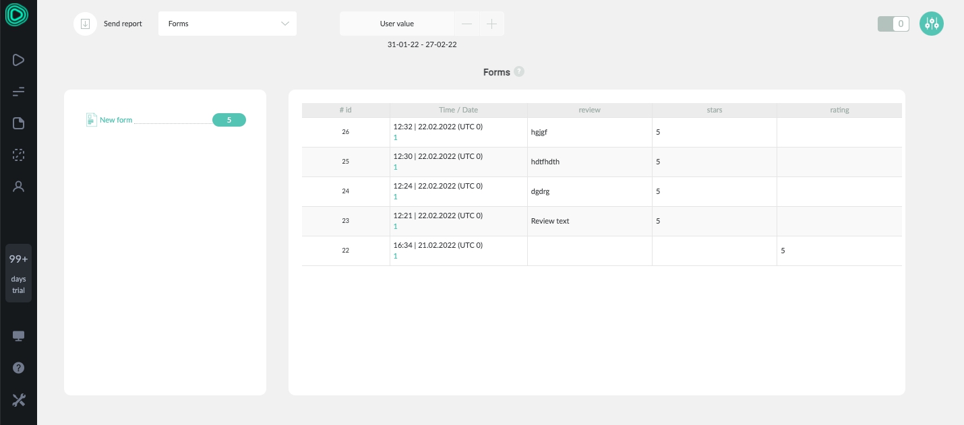
Task: Click the plus button beside User value
Action: pyautogui.click(x=491, y=24)
